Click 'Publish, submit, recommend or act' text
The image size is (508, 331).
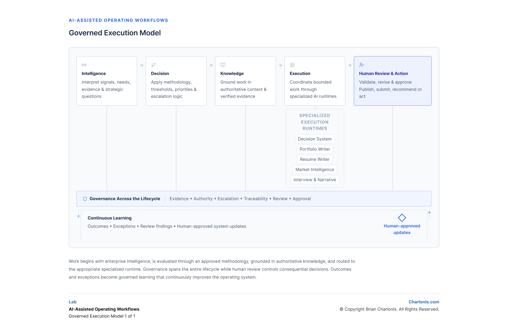(391, 93)
